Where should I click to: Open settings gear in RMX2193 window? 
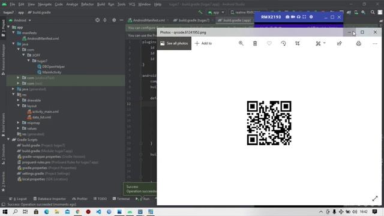[311, 17]
